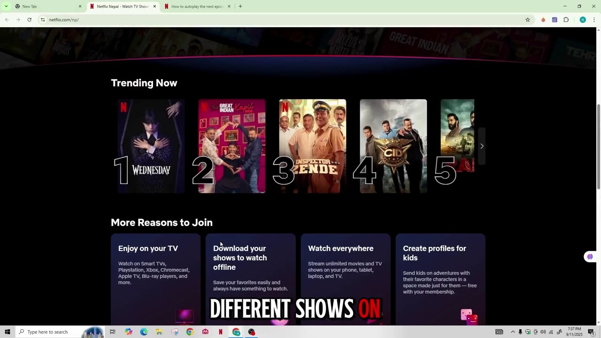
Task: Open the flame extension icon in toolbar
Action: tap(543, 20)
